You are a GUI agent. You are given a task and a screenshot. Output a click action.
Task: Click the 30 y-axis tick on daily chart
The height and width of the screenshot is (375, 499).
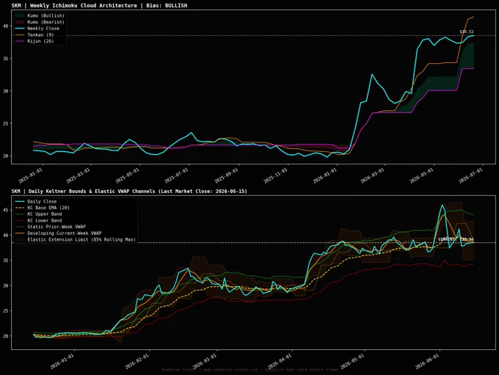click(x=5, y=286)
